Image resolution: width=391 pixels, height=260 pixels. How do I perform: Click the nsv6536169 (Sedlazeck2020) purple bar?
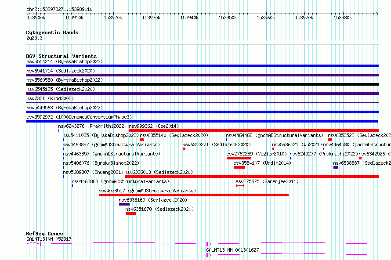[x=124, y=204]
